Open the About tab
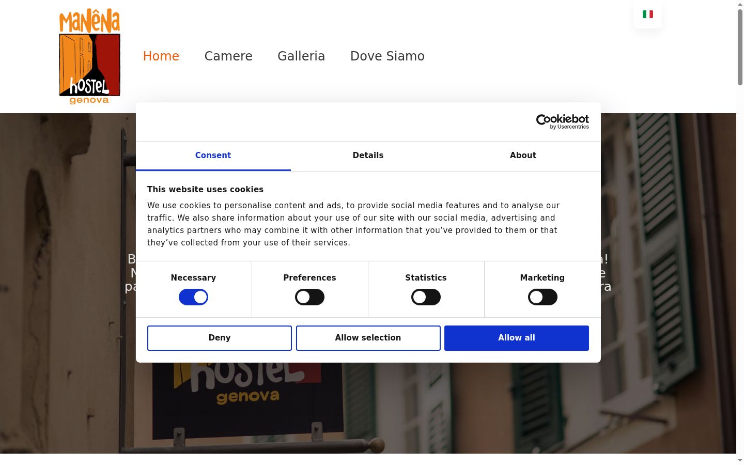 click(523, 156)
